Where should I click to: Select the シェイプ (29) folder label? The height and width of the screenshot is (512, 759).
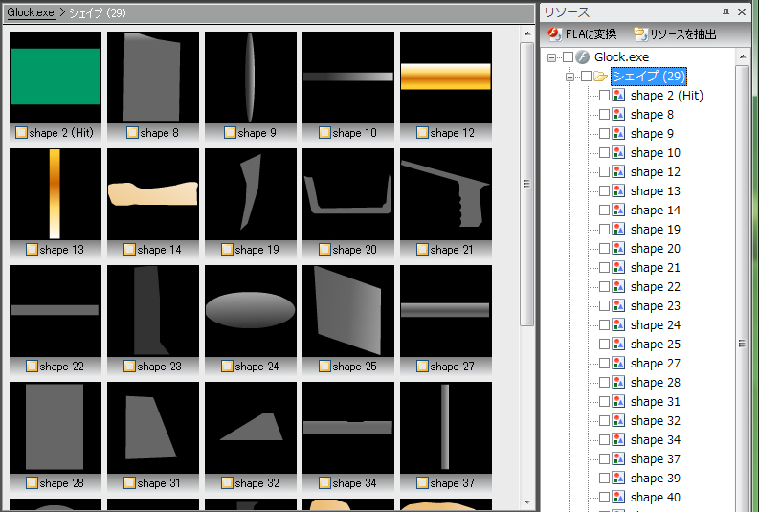click(649, 76)
